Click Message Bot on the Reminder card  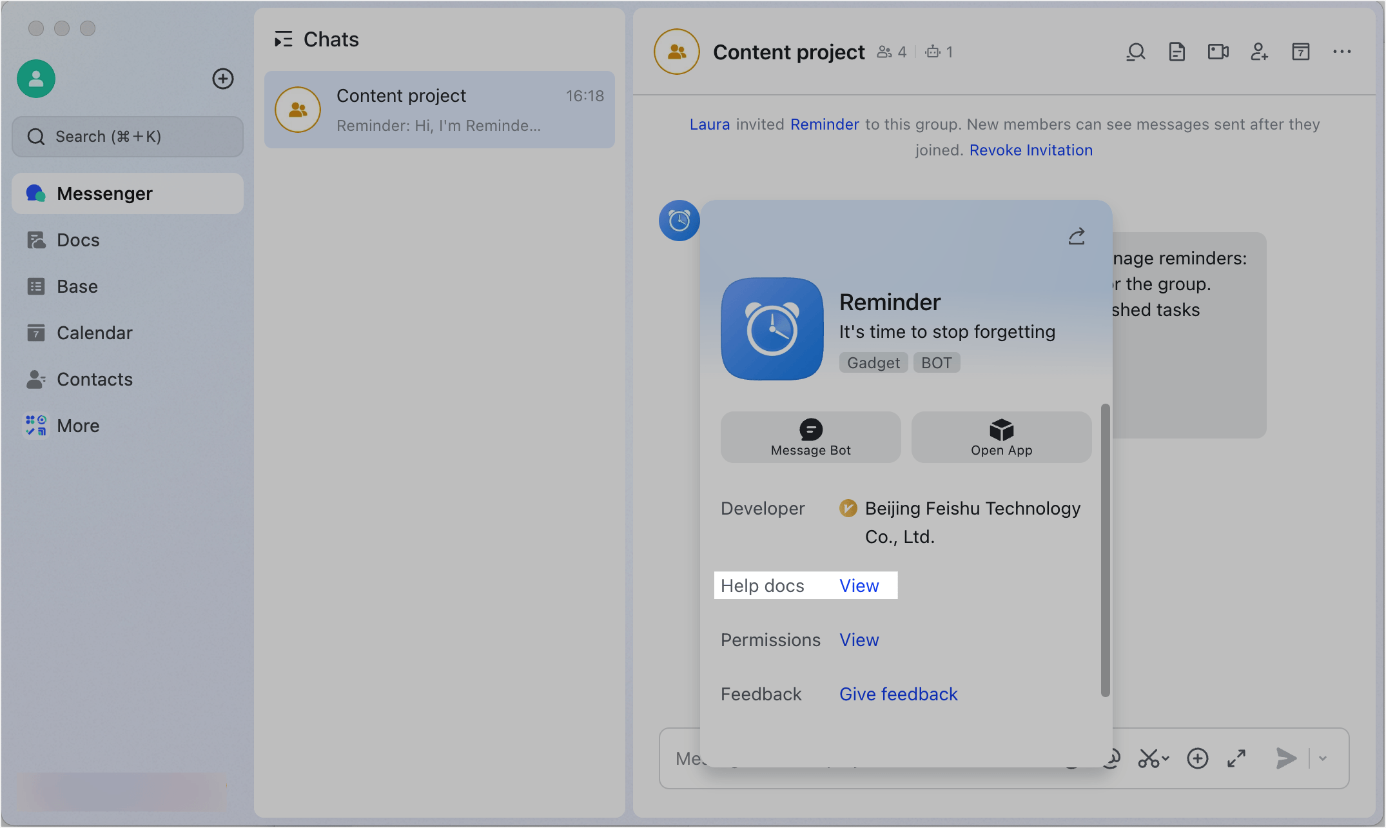(810, 437)
